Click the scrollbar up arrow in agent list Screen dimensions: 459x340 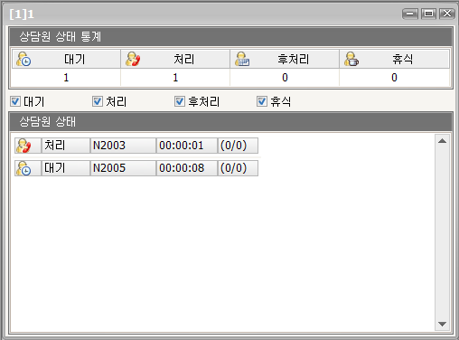coord(442,141)
